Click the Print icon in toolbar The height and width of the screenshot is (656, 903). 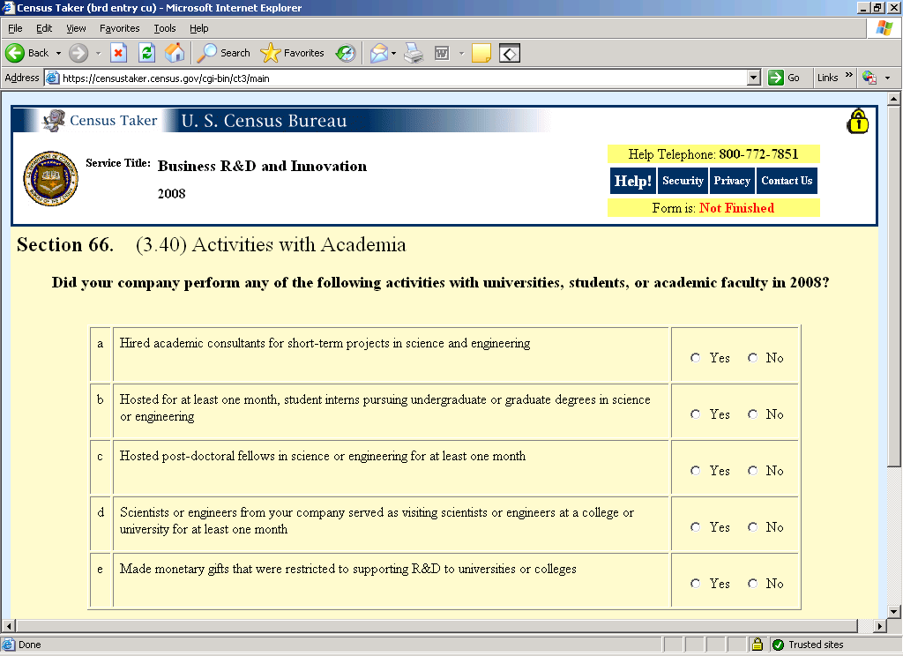(414, 53)
